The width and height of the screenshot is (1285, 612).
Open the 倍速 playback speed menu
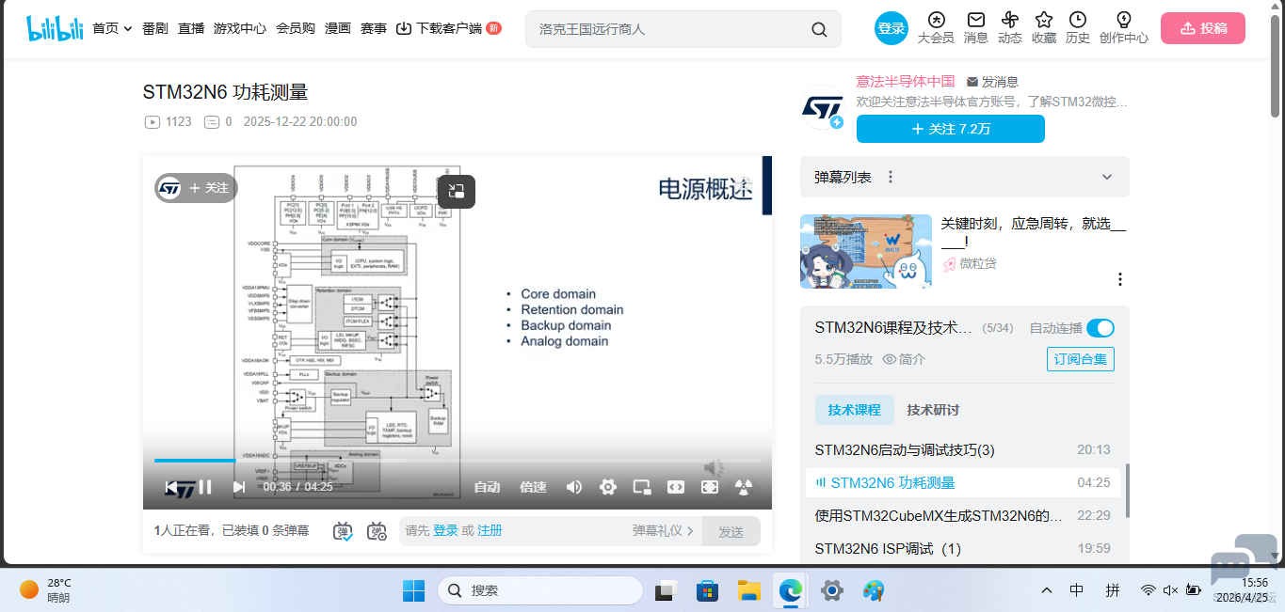(x=533, y=487)
